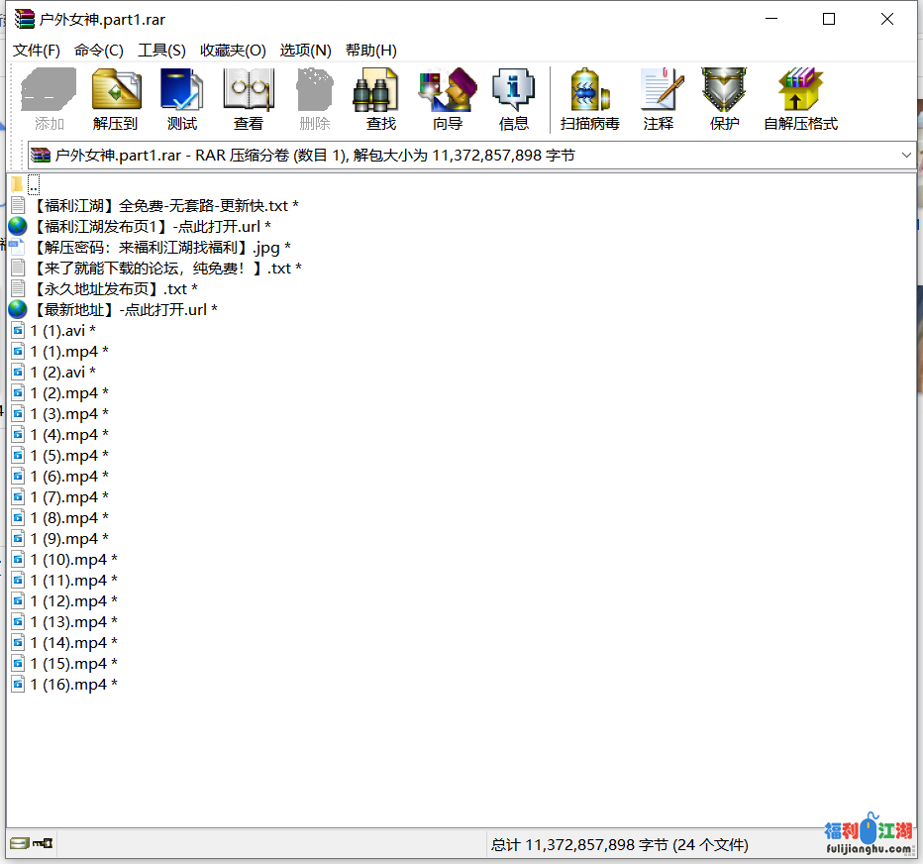The width and height of the screenshot is (923, 864).
Task: Open the View (查看) toolbar icon
Action: coord(248,99)
